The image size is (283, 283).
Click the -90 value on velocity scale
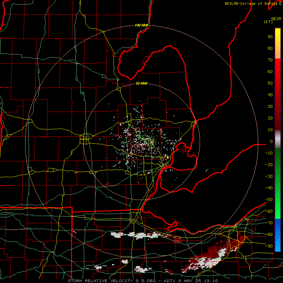click(269, 246)
